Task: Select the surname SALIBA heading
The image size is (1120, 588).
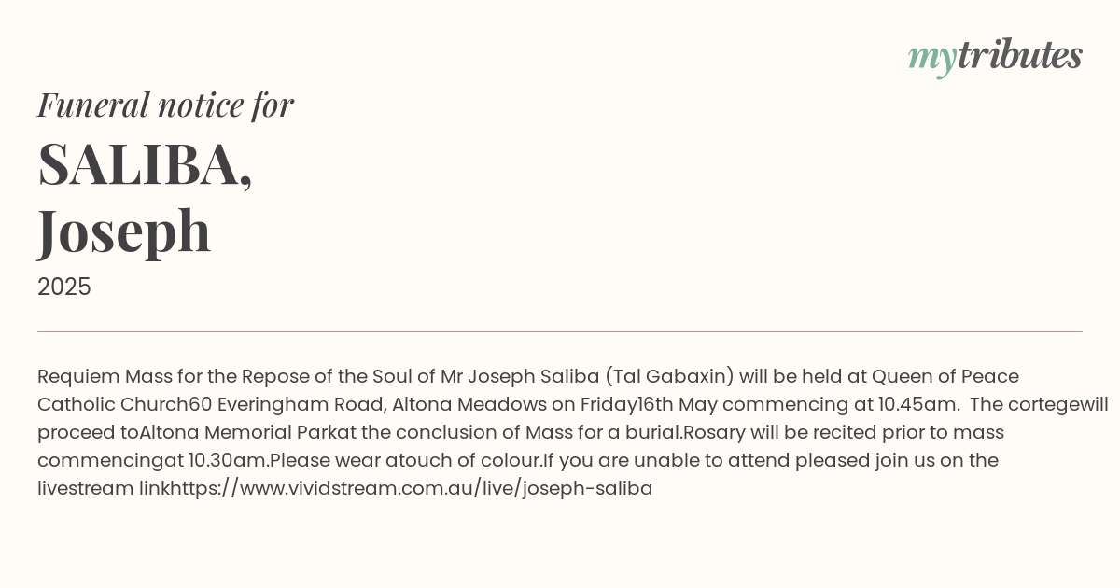Action: pyautogui.click(x=145, y=164)
